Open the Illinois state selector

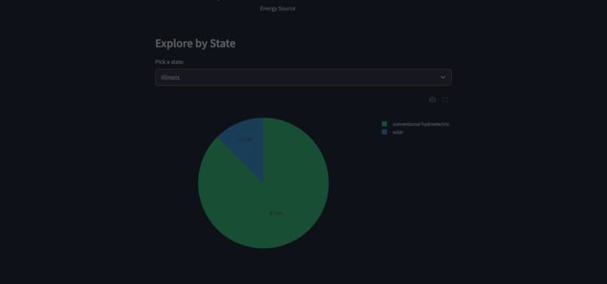pyautogui.click(x=303, y=77)
